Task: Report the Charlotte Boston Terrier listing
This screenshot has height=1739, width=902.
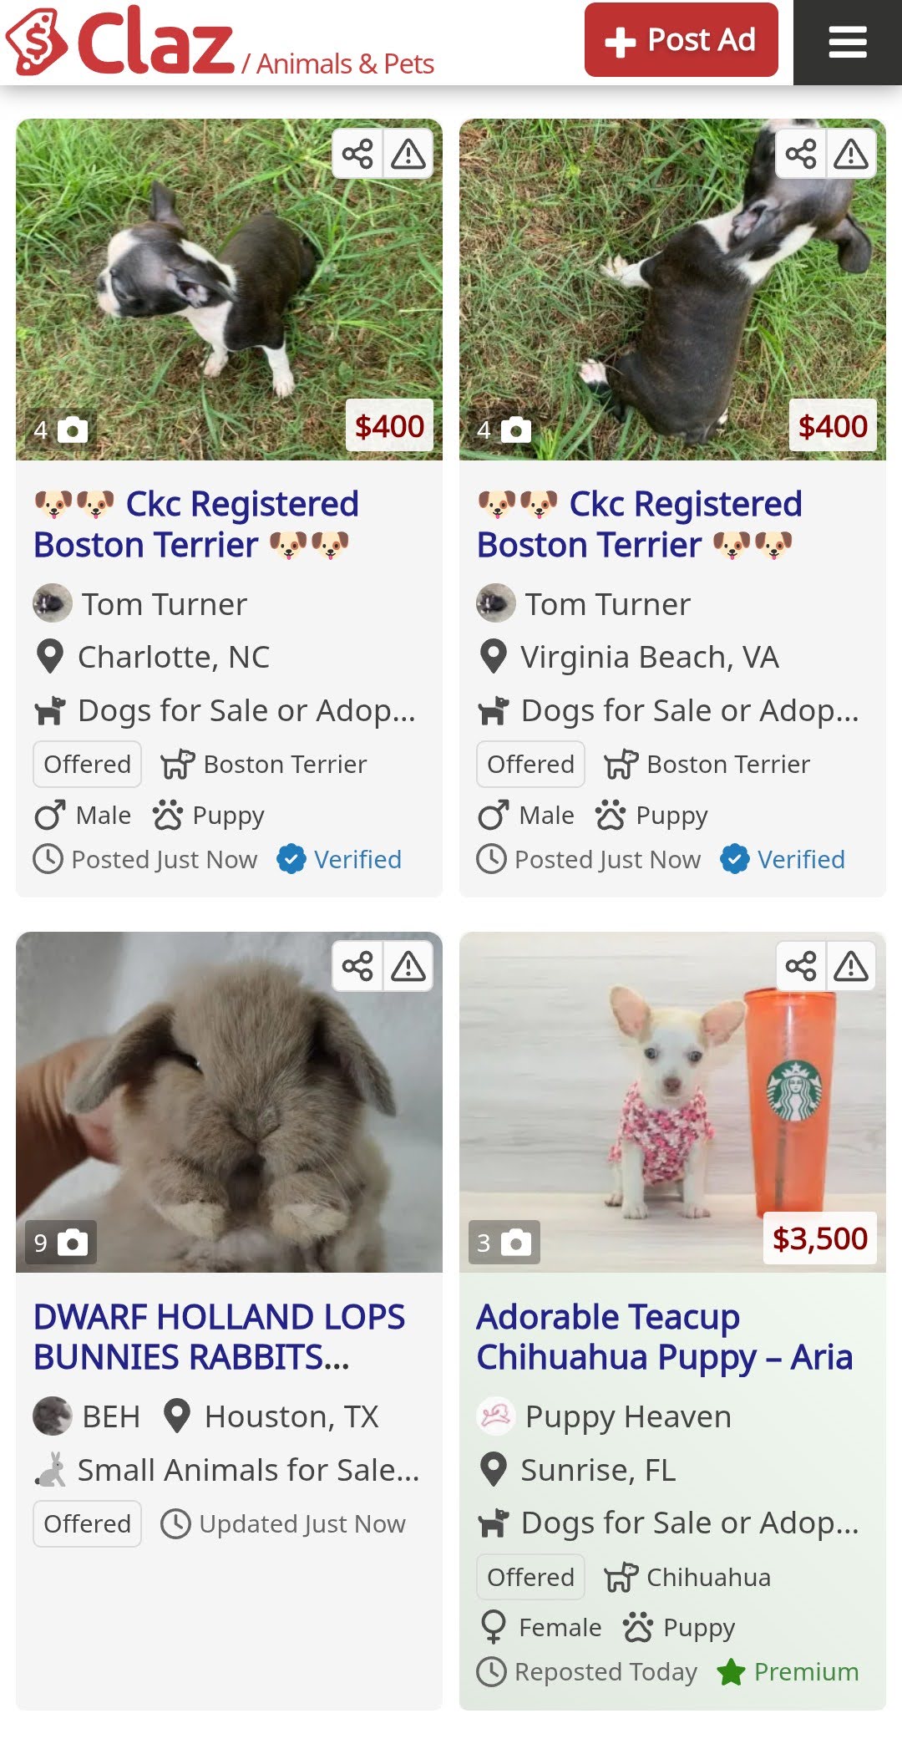Action: pyautogui.click(x=408, y=154)
